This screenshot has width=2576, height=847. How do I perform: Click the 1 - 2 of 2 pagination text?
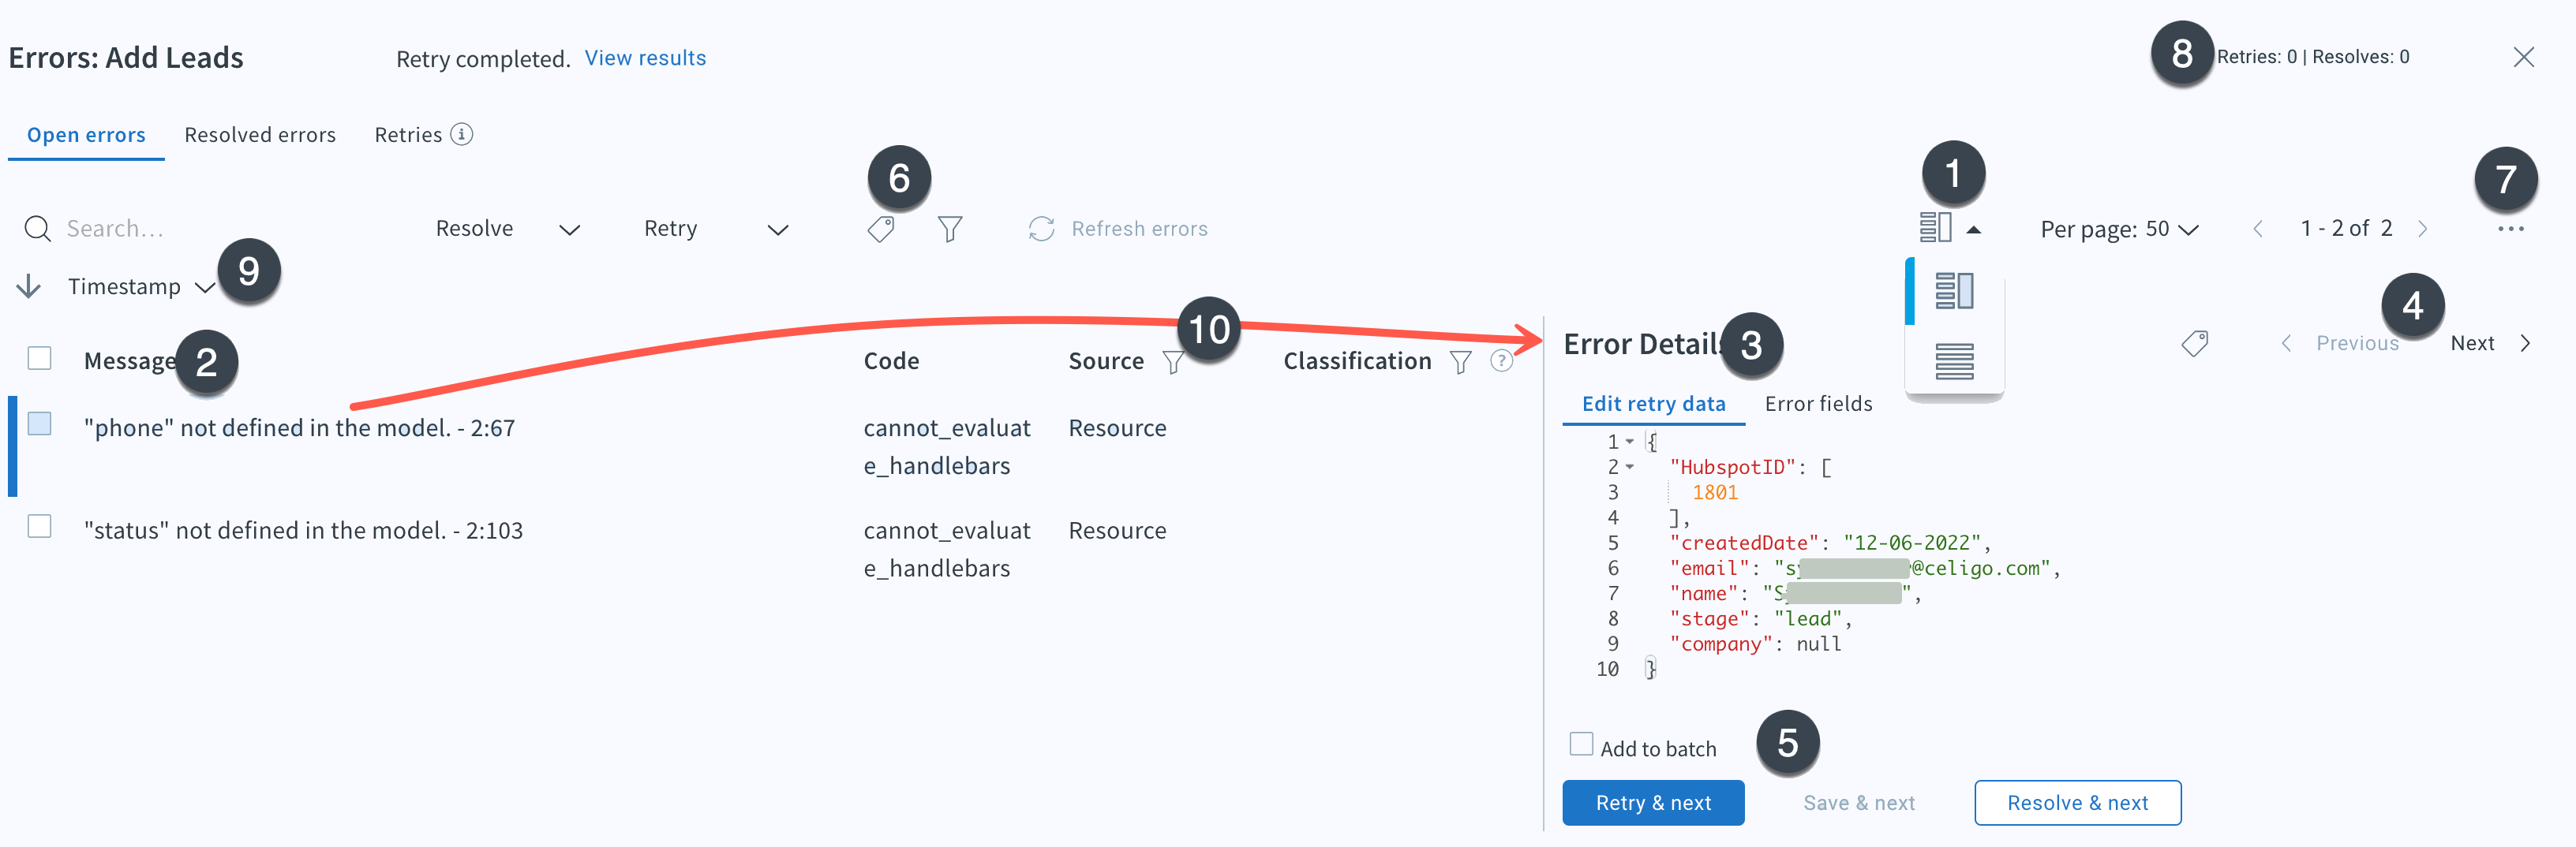coord(2346,229)
